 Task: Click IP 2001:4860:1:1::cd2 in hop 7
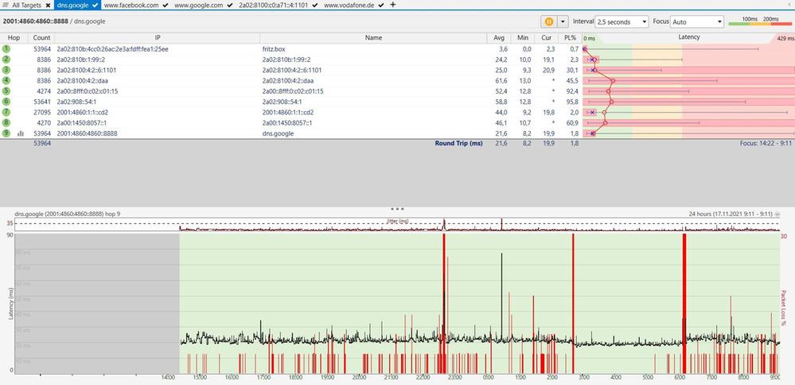[x=82, y=112]
